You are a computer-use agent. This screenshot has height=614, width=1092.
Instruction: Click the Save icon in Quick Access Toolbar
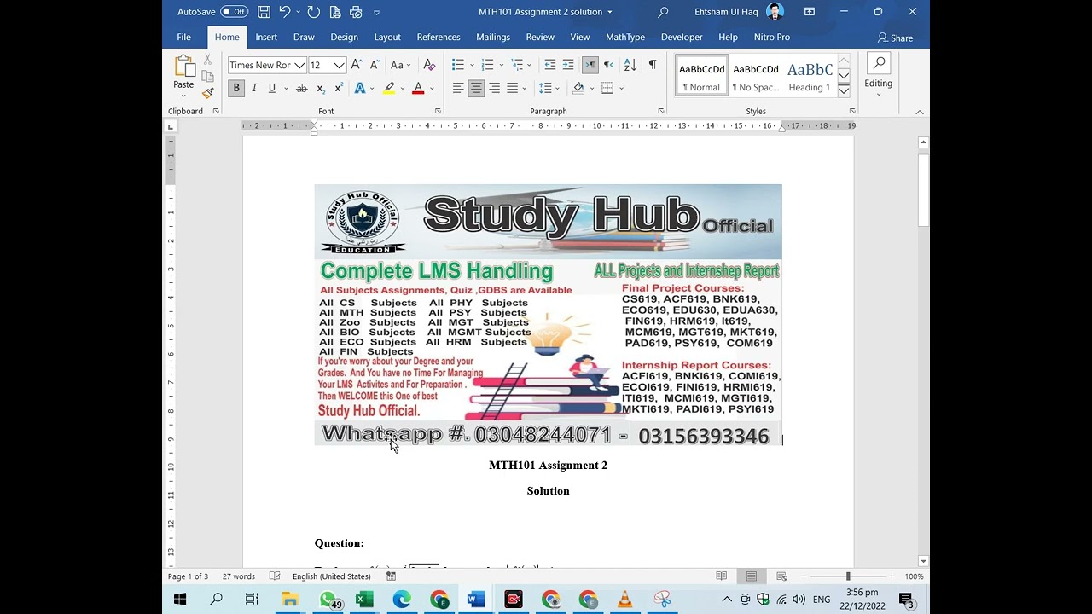click(264, 12)
